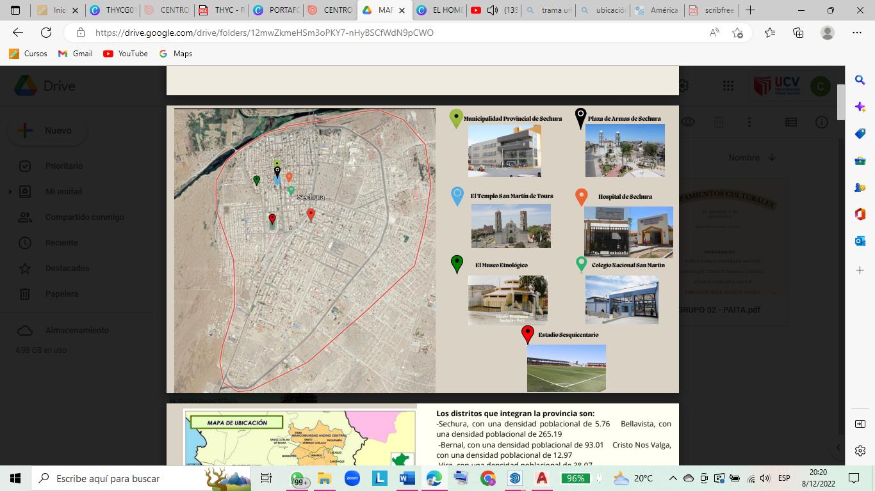The width and height of the screenshot is (875, 491).
Task: Refresh the current browser page
Action: pos(46,33)
